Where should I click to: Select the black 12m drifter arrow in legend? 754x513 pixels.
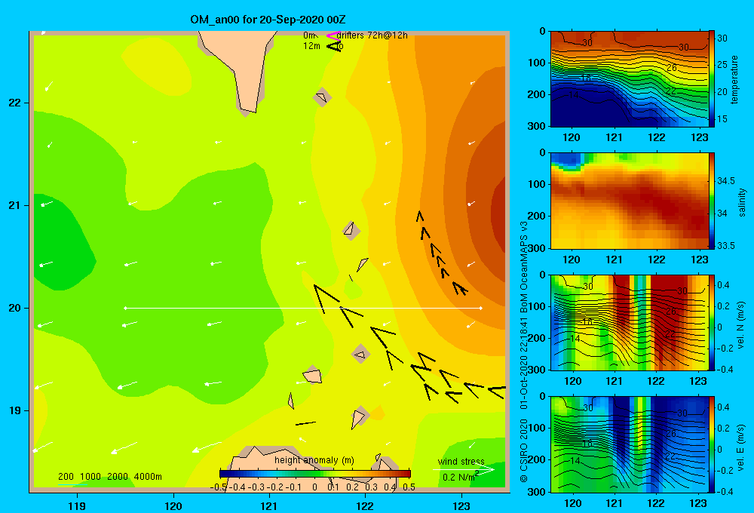[334, 46]
